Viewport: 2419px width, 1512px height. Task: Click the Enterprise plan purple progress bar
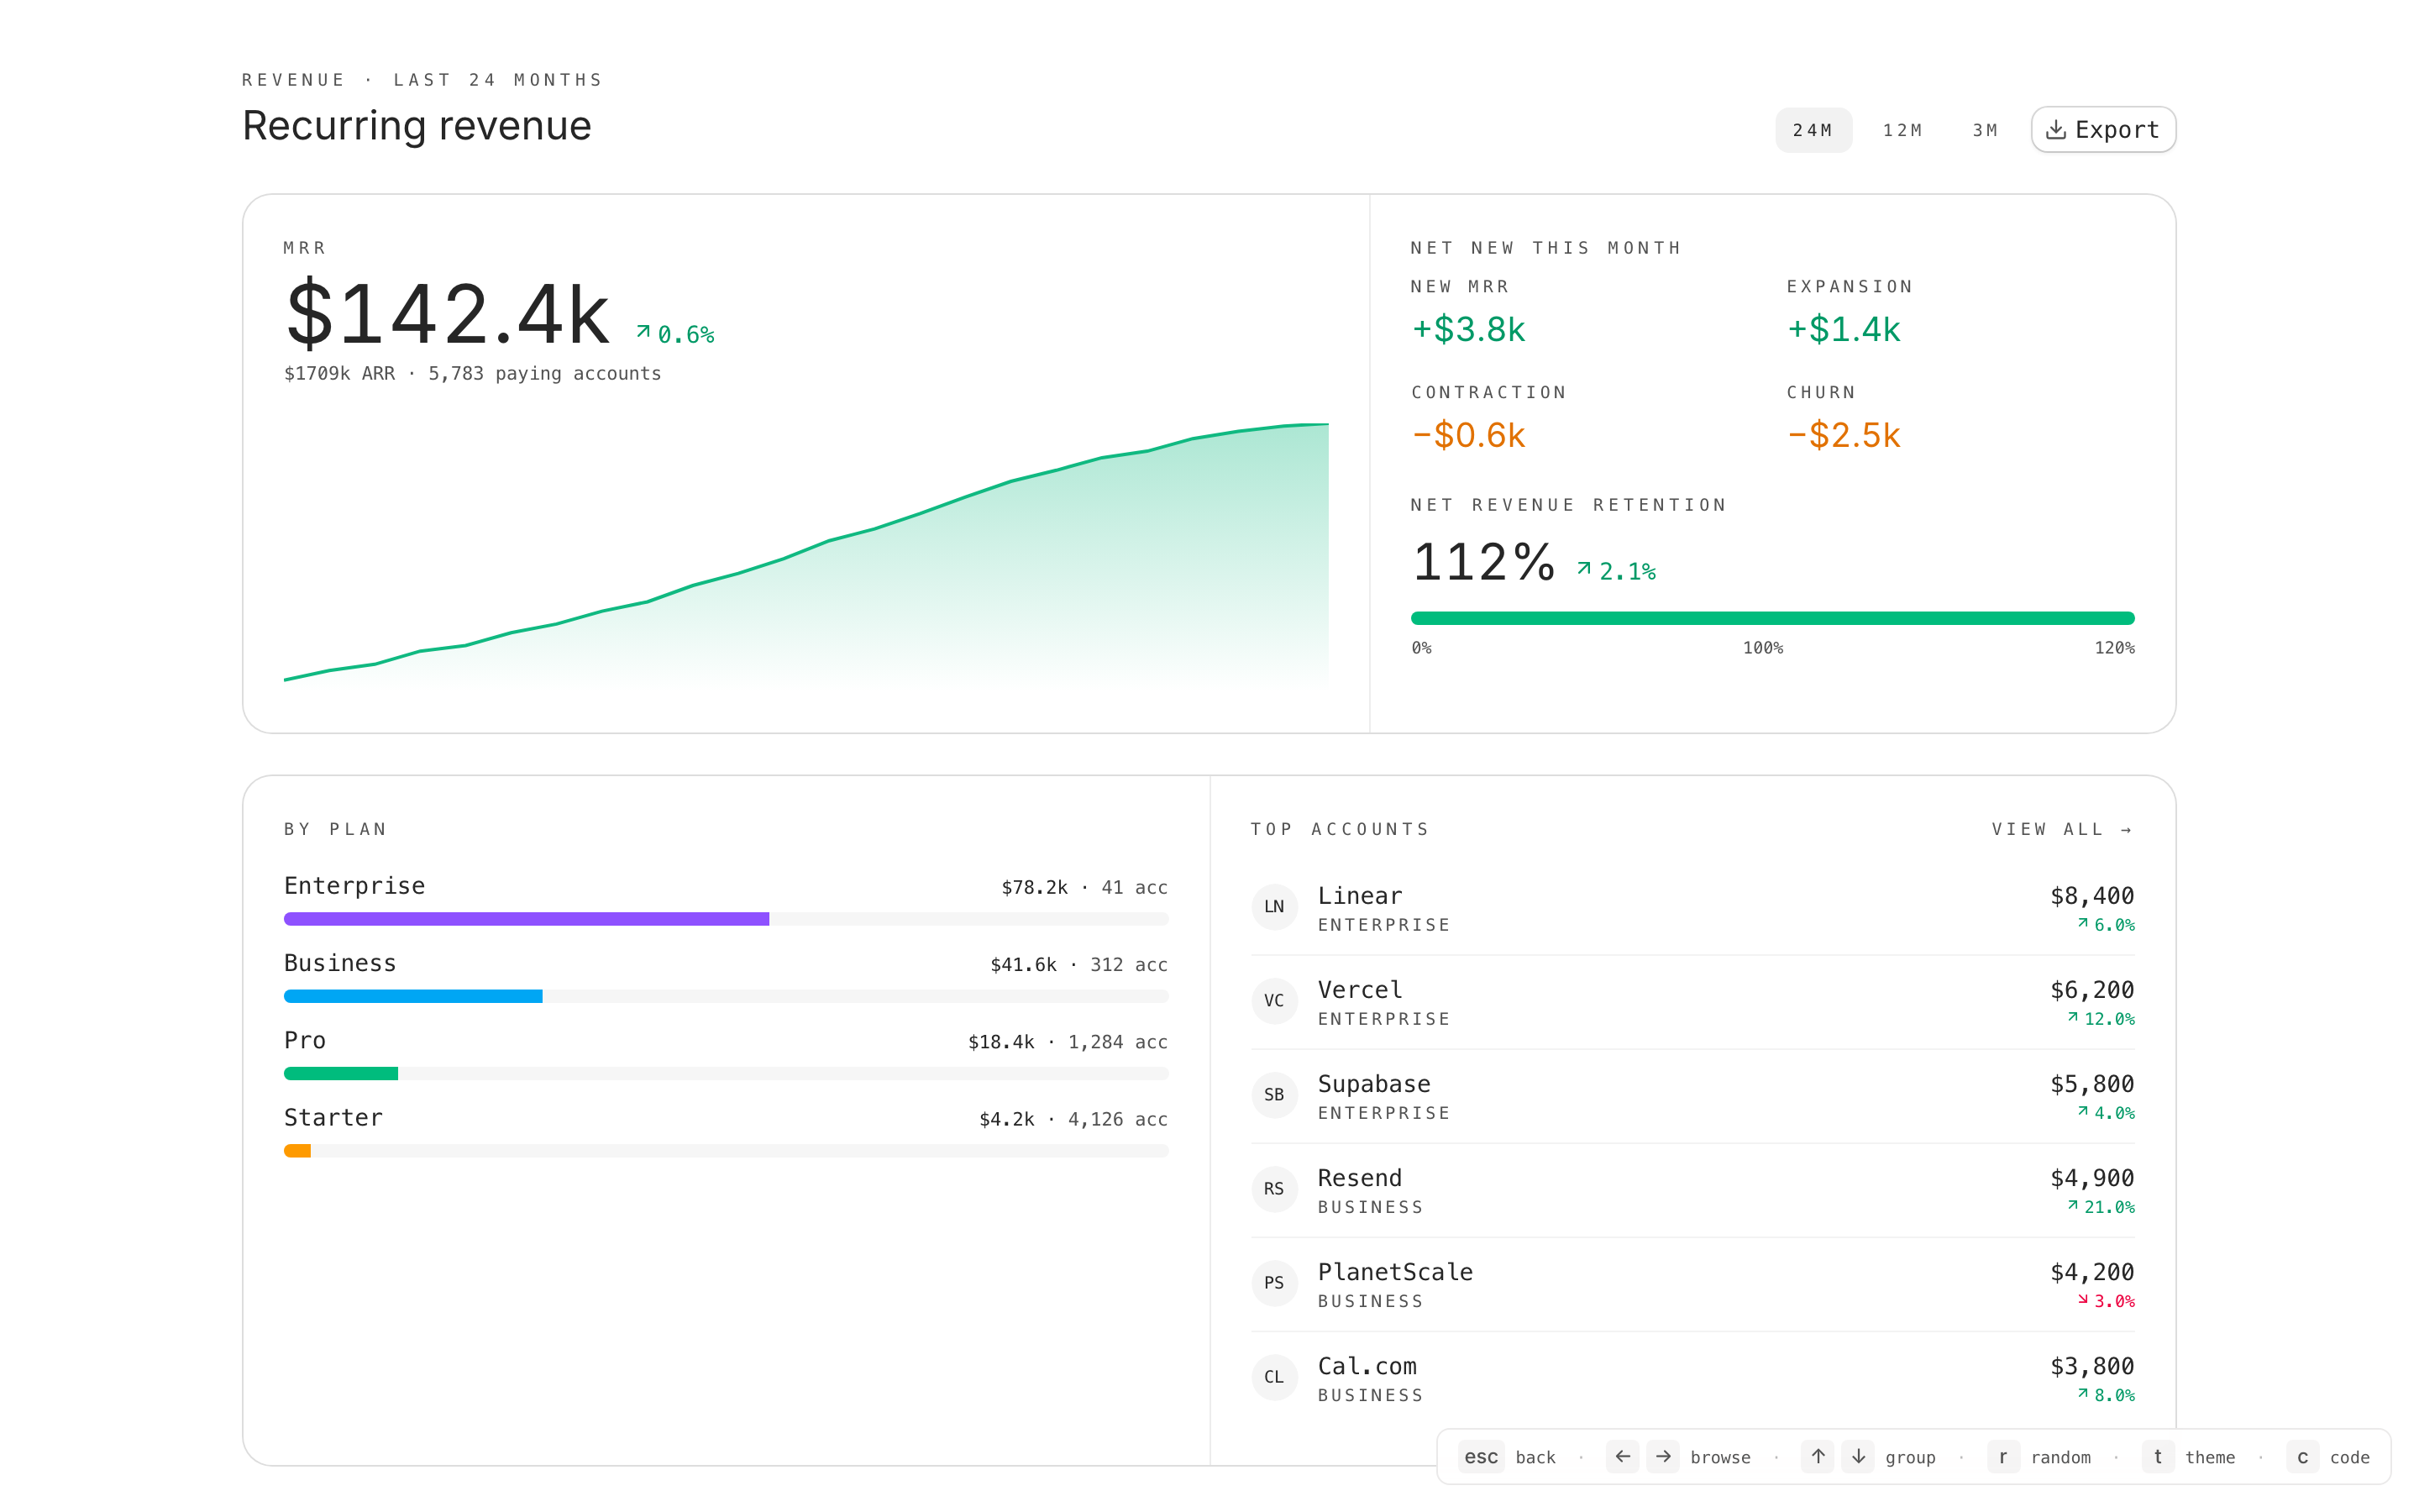click(x=526, y=919)
